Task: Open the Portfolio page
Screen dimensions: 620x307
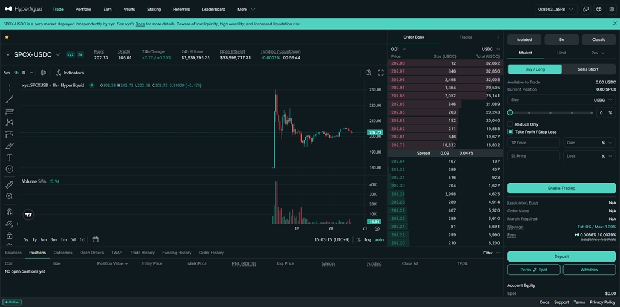Action: click(x=83, y=9)
